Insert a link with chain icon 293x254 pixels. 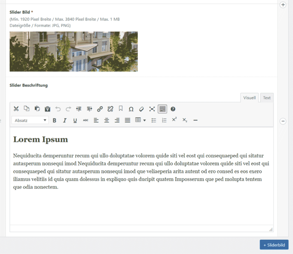pos(100,109)
